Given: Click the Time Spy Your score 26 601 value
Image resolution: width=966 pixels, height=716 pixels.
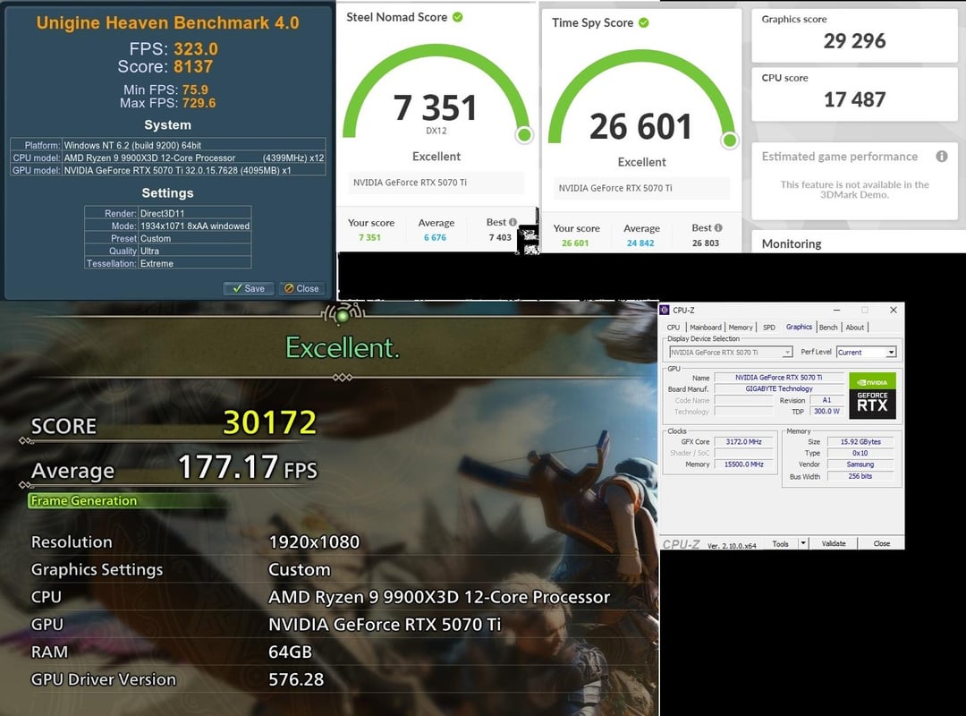Looking at the screenshot, I should pyautogui.click(x=575, y=243).
